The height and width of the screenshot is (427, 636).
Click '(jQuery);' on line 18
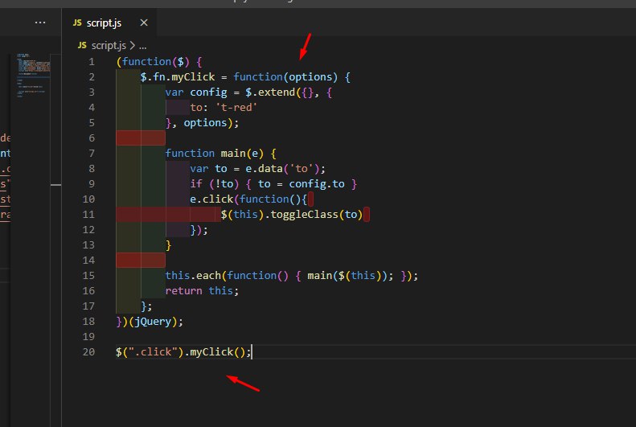[x=156, y=322]
